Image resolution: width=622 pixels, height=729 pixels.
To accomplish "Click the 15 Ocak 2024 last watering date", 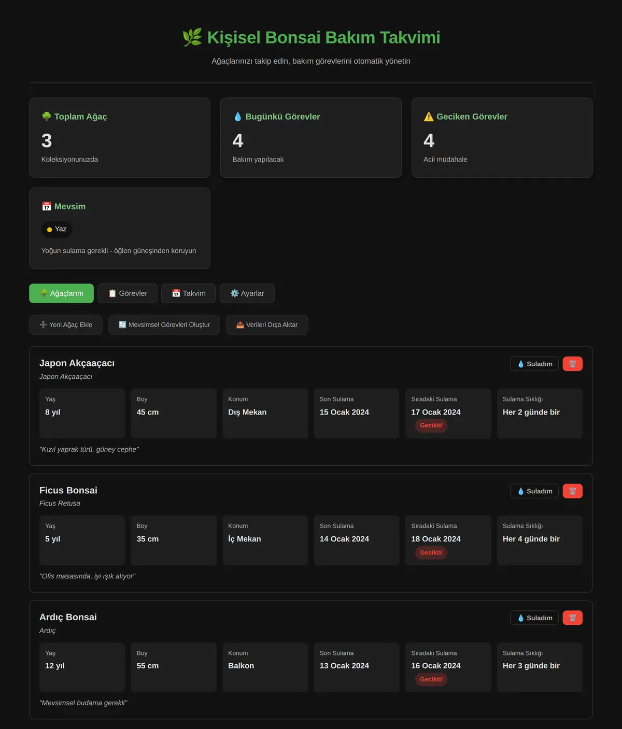I will (x=344, y=412).
